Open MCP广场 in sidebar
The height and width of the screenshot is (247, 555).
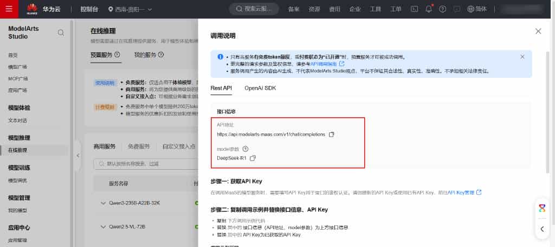[x=18, y=79]
